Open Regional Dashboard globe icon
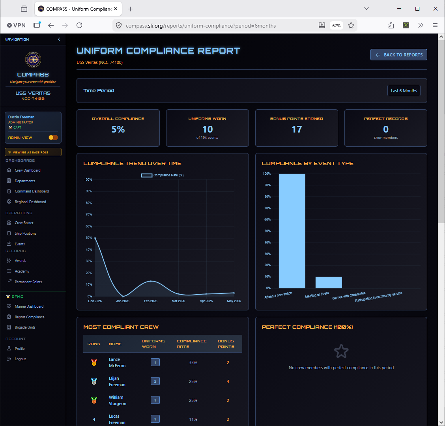Image resolution: width=445 pixels, height=426 pixels. pyautogui.click(x=9, y=202)
